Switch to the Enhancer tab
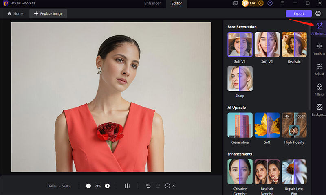The image size is (326, 195). point(152,4)
